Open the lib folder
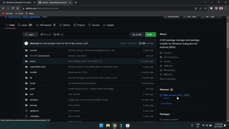The width and height of the screenshot is (229, 129). point(31,78)
